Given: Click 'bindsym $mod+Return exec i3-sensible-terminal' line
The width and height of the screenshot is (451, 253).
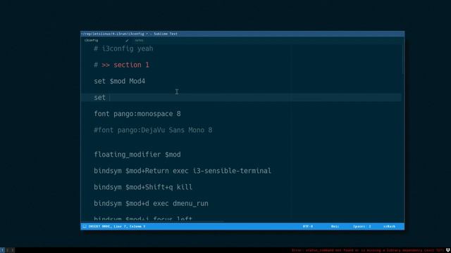Looking at the screenshot, I should pos(183,171).
